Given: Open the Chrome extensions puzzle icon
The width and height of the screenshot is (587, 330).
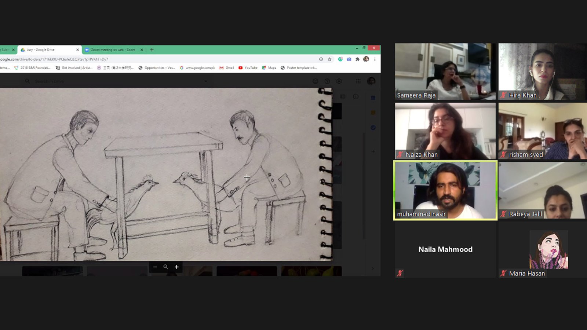Looking at the screenshot, I should click(x=357, y=59).
